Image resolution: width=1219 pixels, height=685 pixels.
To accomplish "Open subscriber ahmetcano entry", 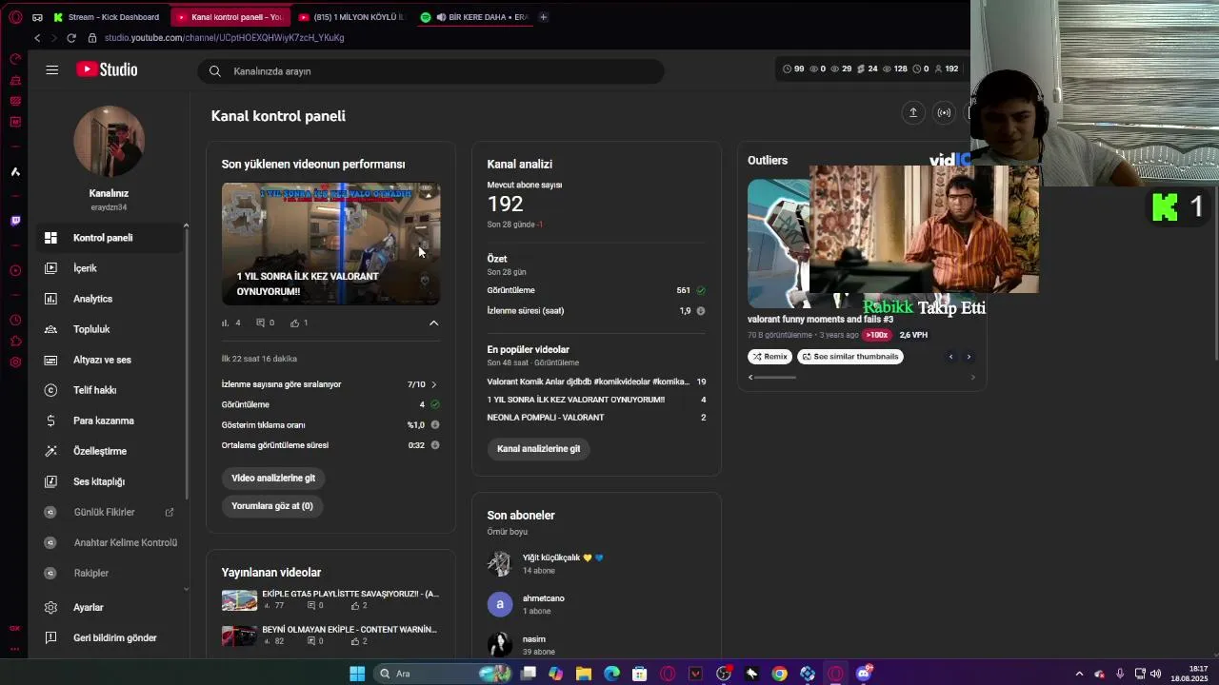I will [x=596, y=604].
